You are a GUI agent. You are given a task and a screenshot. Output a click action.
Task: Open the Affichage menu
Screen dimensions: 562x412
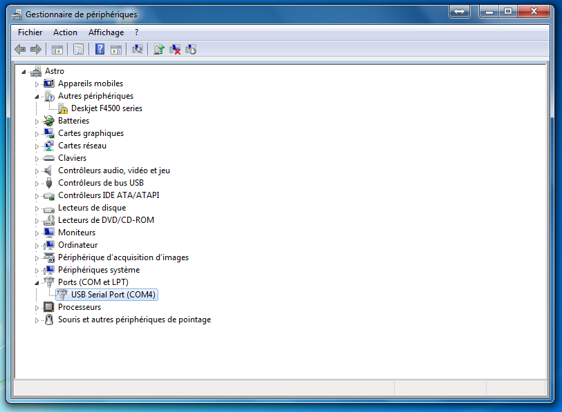tap(106, 32)
